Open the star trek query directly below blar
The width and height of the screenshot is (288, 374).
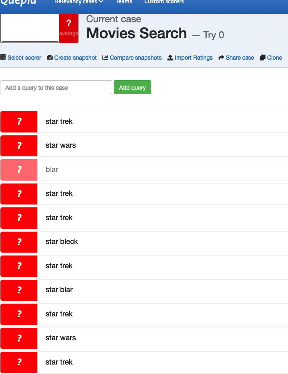(x=144, y=194)
